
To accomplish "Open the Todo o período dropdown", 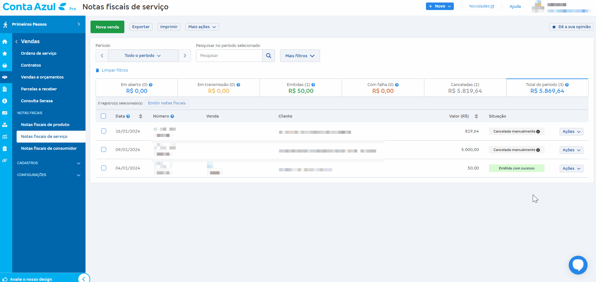I will (143, 56).
